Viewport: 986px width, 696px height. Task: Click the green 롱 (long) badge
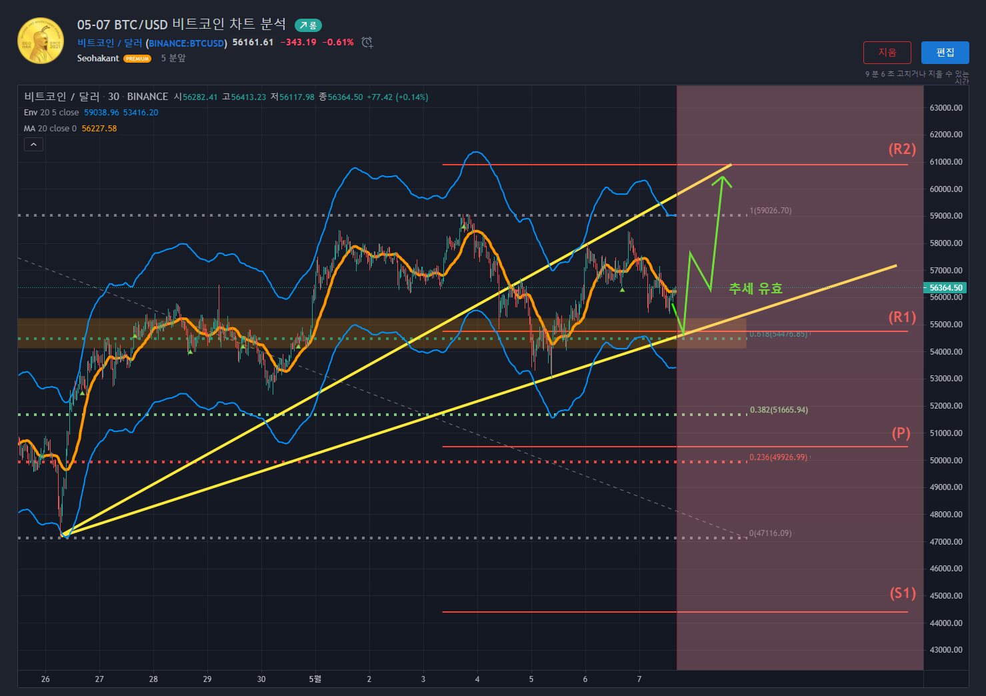pos(308,25)
